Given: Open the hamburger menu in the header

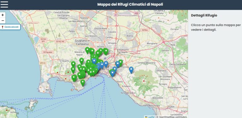Looking at the screenshot, I should pyautogui.click(x=4, y=4).
